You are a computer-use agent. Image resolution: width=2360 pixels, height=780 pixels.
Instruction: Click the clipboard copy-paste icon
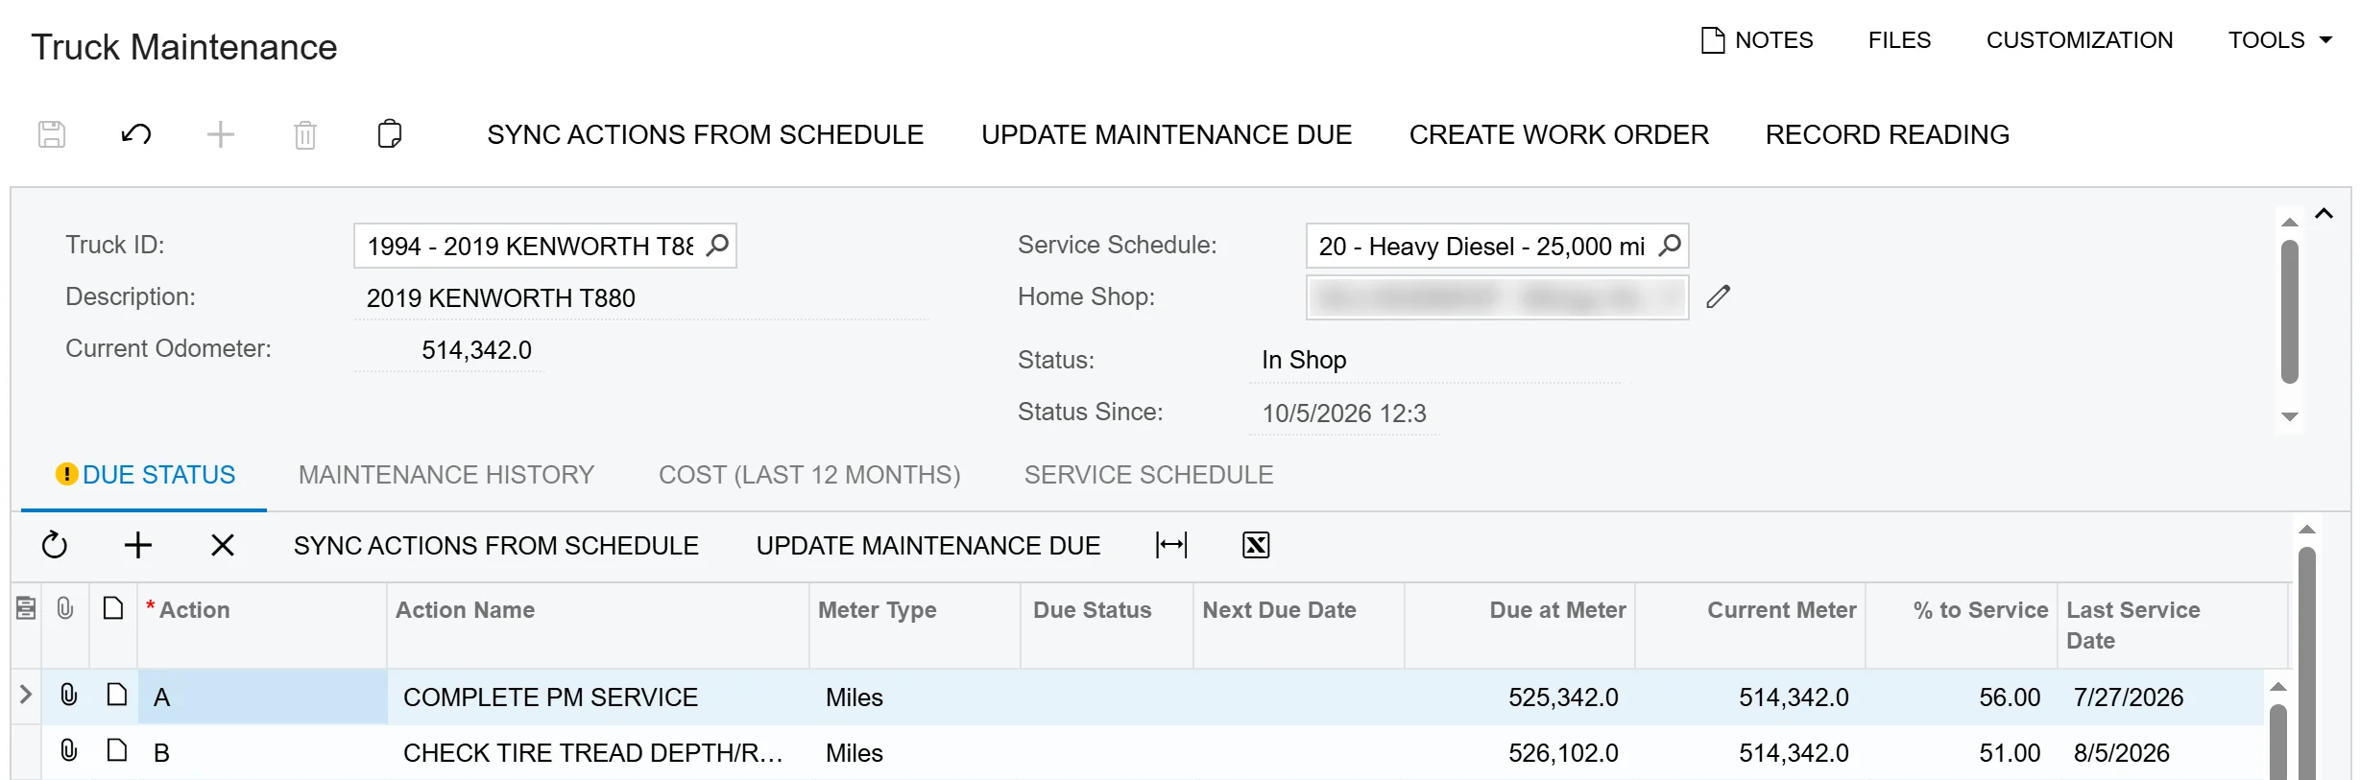coord(390,134)
